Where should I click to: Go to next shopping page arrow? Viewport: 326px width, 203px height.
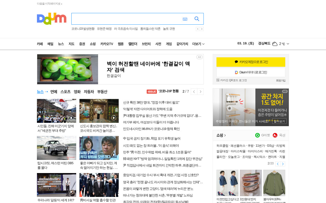(283, 164)
